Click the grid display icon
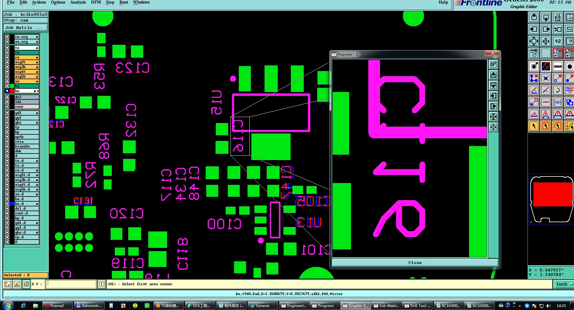Screen dimensions: 574x310 click(x=546, y=53)
